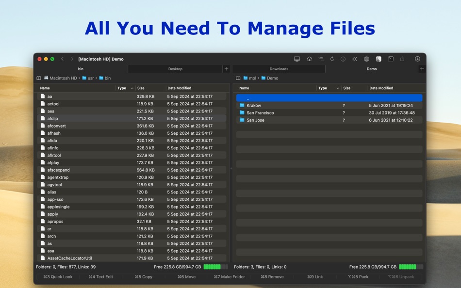Open the computer/volumes view icon
This screenshot has width=461, height=288.
[x=297, y=59]
